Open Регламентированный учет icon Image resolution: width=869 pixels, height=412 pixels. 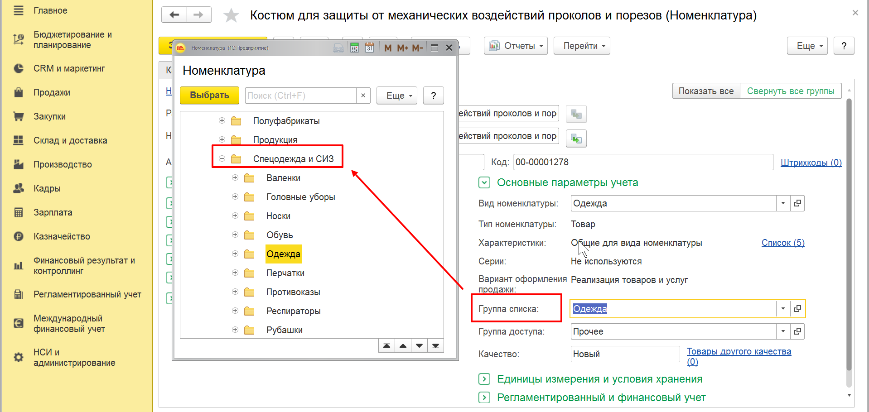pos(19,294)
